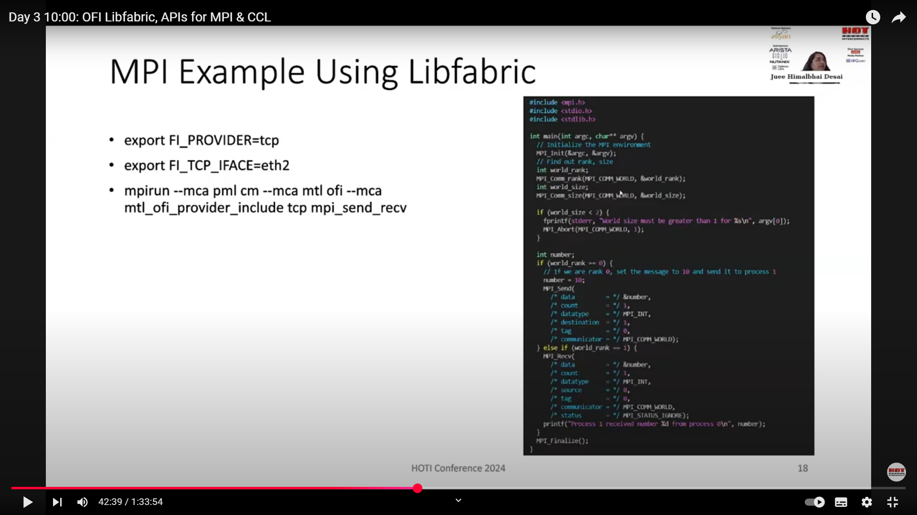
Task: Mute the video volume
Action: coord(83,502)
